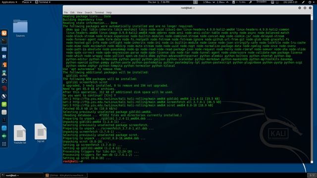The height and width of the screenshot is (178, 317).
Task: Click the 192.168.0.20 IP indicator
Action: pos(290,2)
